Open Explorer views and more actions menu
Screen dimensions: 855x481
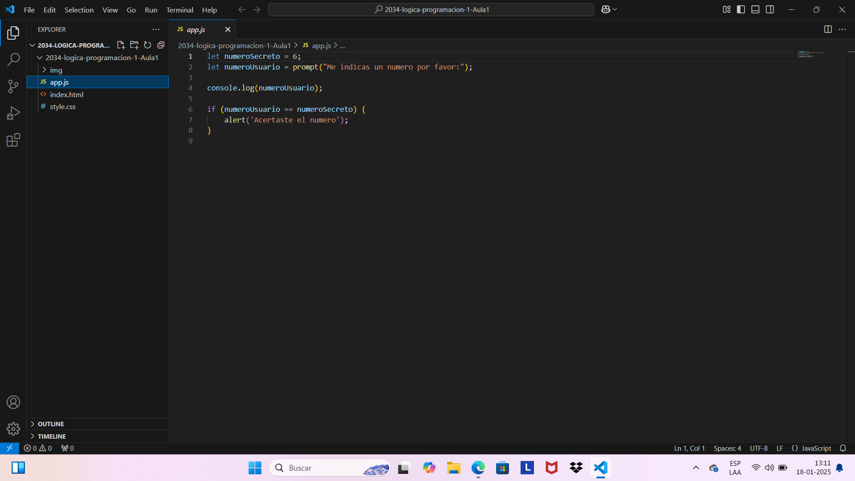156,29
